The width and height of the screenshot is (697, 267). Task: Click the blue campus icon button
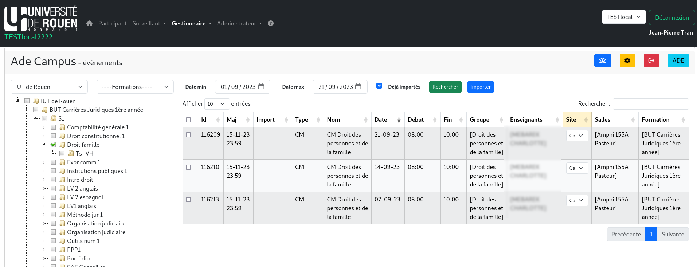click(x=602, y=60)
